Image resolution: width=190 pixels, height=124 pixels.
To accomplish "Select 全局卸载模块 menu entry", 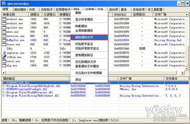I will click(x=89, y=31).
